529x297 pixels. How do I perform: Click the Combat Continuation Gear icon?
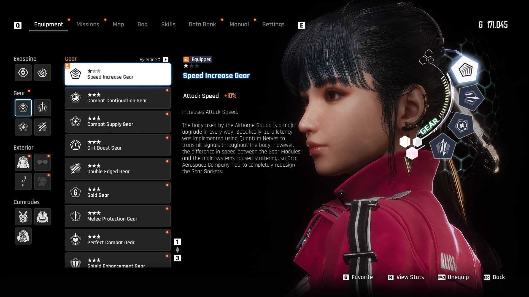tap(75, 98)
